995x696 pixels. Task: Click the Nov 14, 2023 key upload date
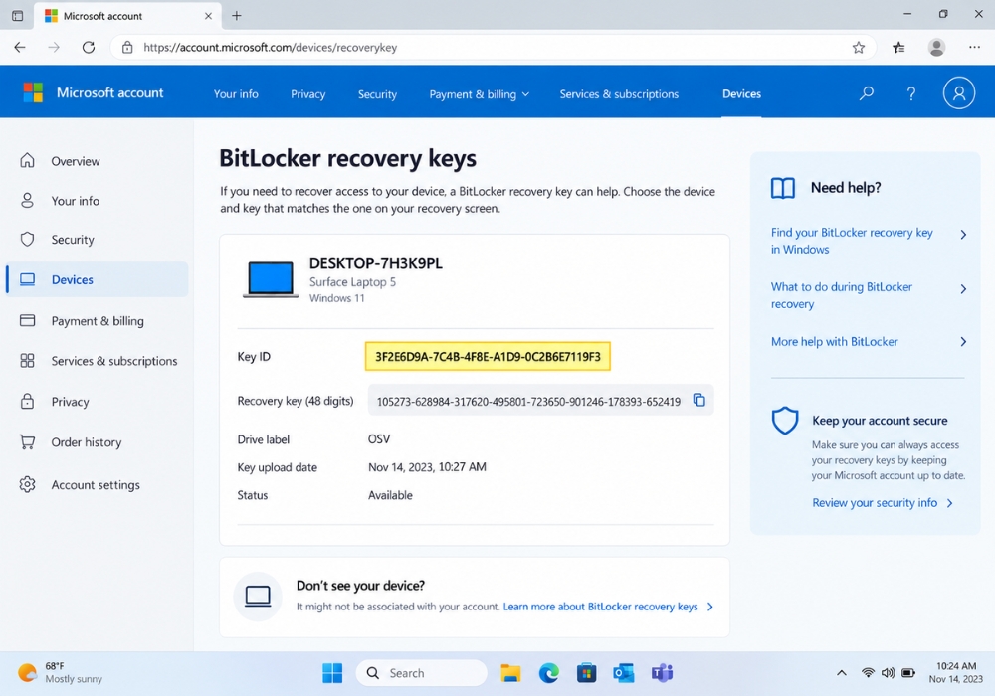tap(427, 467)
